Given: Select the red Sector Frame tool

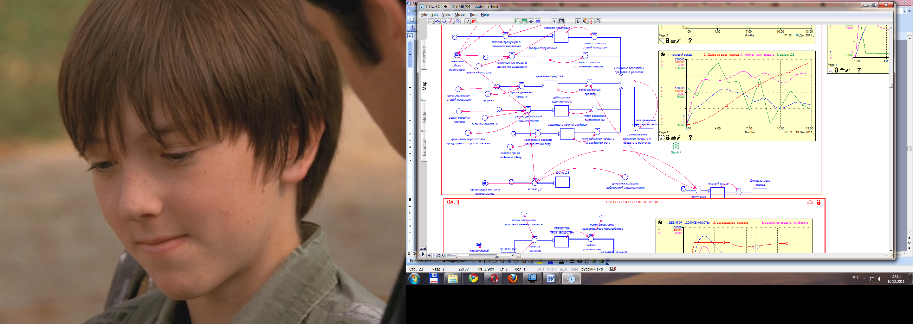Looking at the screenshot, I should [475, 22].
